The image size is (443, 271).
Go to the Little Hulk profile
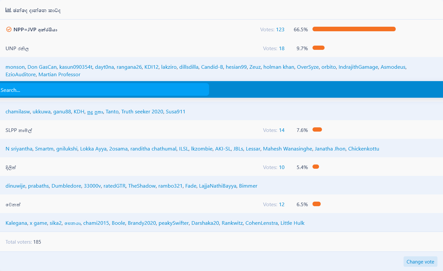[293, 223]
